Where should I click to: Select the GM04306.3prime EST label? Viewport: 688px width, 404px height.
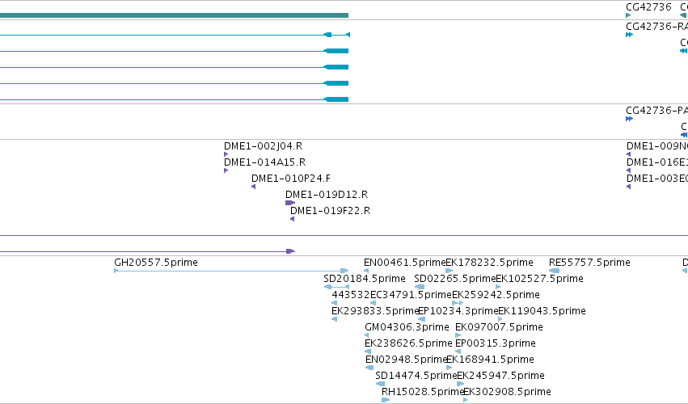tap(407, 327)
